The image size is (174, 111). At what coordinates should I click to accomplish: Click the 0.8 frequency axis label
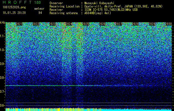[2, 78]
